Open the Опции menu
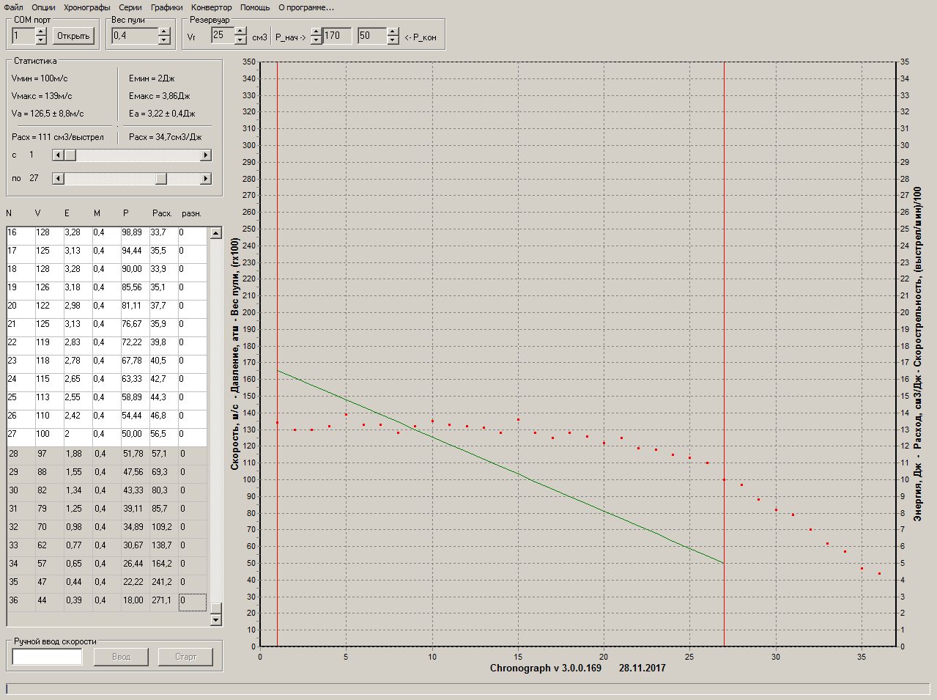Viewport: 937px width, 700px height. tap(43, 7)
